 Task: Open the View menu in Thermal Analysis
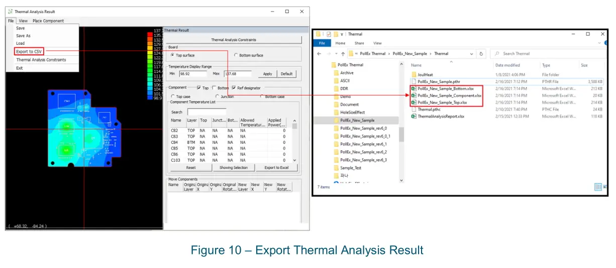click(x=23, y=21)
